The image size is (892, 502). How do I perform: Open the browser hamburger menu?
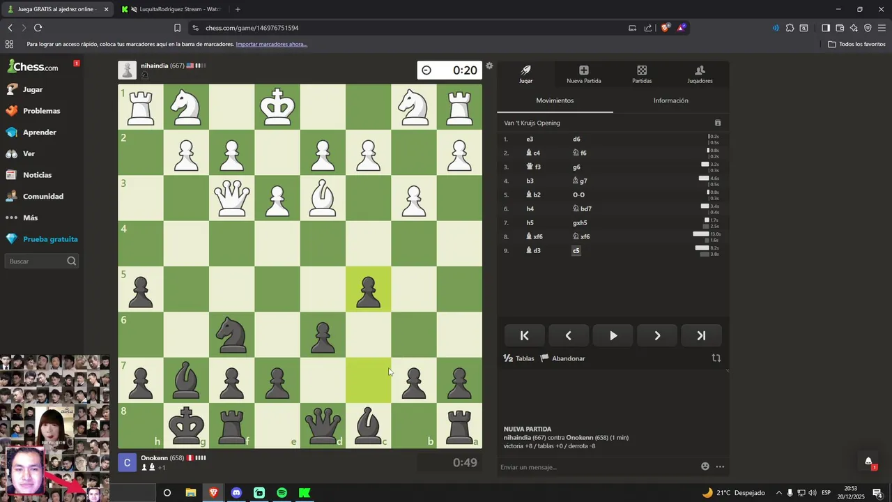[x=882, y=28]
